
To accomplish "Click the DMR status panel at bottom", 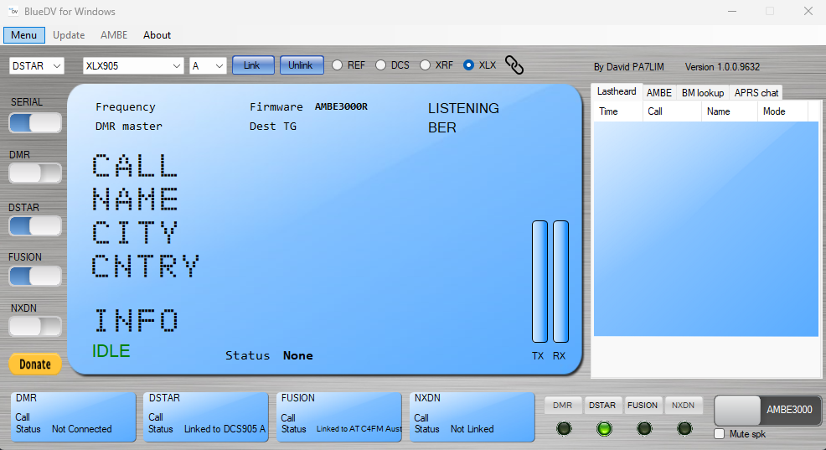I will coord(74,416).
